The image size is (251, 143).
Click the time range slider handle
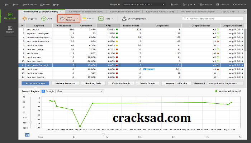tap(103, 134)
